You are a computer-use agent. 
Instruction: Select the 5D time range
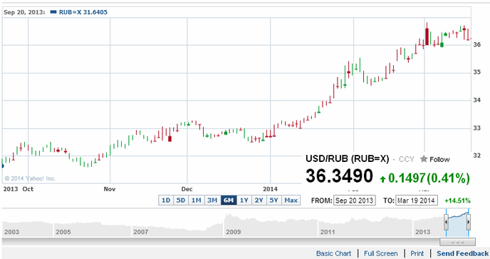[x=181, y=200]
